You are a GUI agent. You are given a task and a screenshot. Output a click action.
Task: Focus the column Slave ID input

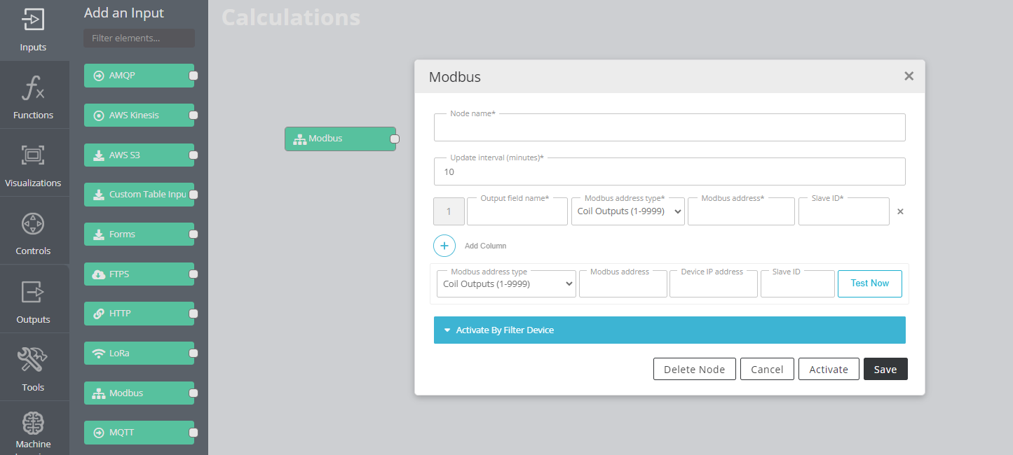pyautogui.click(x=844, y=211)
